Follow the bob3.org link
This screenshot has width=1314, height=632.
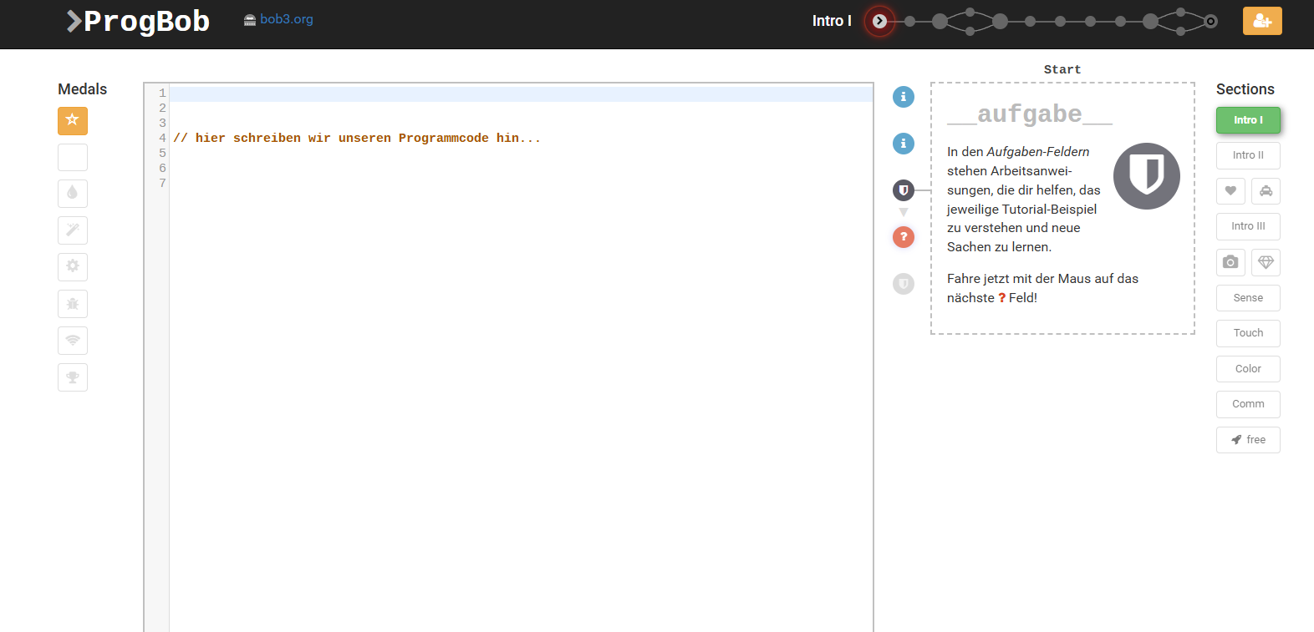point(286,19)
